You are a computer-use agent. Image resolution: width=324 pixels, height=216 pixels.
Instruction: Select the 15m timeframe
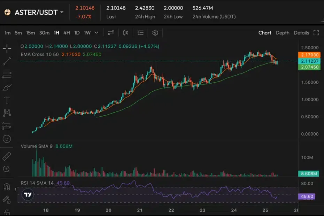(31, 33)
